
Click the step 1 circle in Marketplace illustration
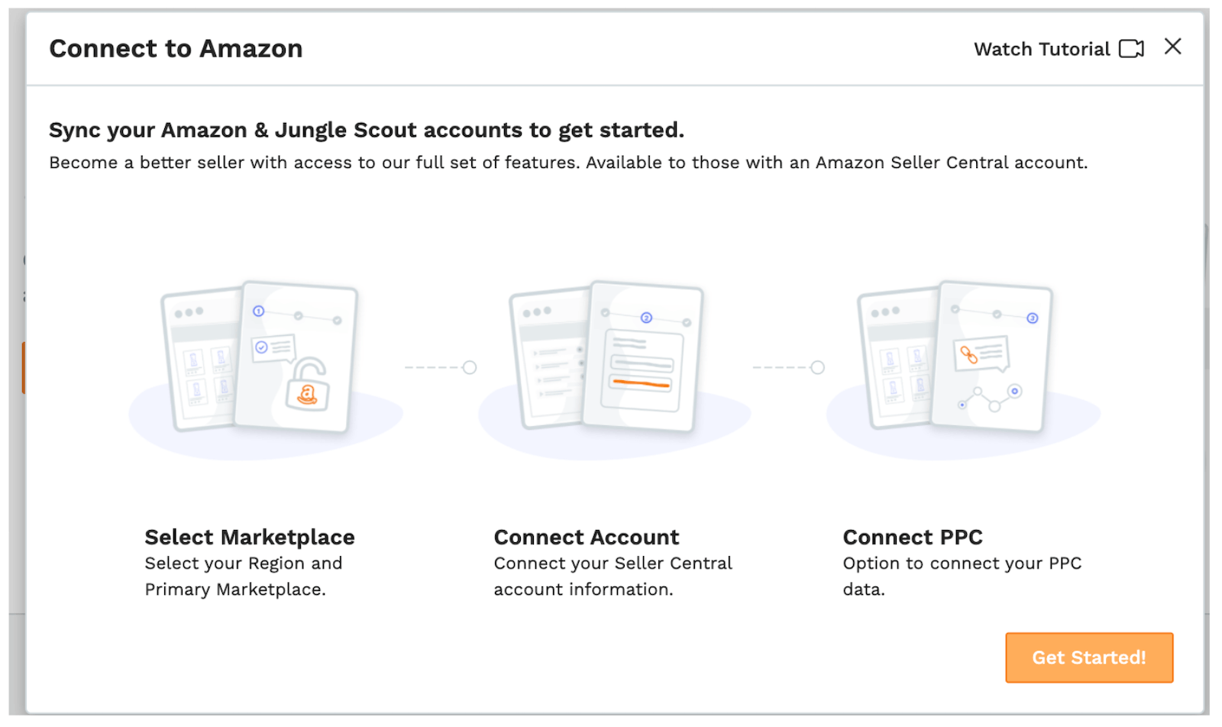259,311
